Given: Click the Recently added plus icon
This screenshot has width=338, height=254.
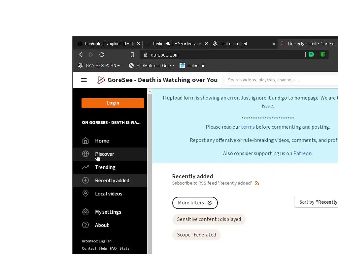Looking at the screenshot, I should pyautogui.click(x=85, y=180).
